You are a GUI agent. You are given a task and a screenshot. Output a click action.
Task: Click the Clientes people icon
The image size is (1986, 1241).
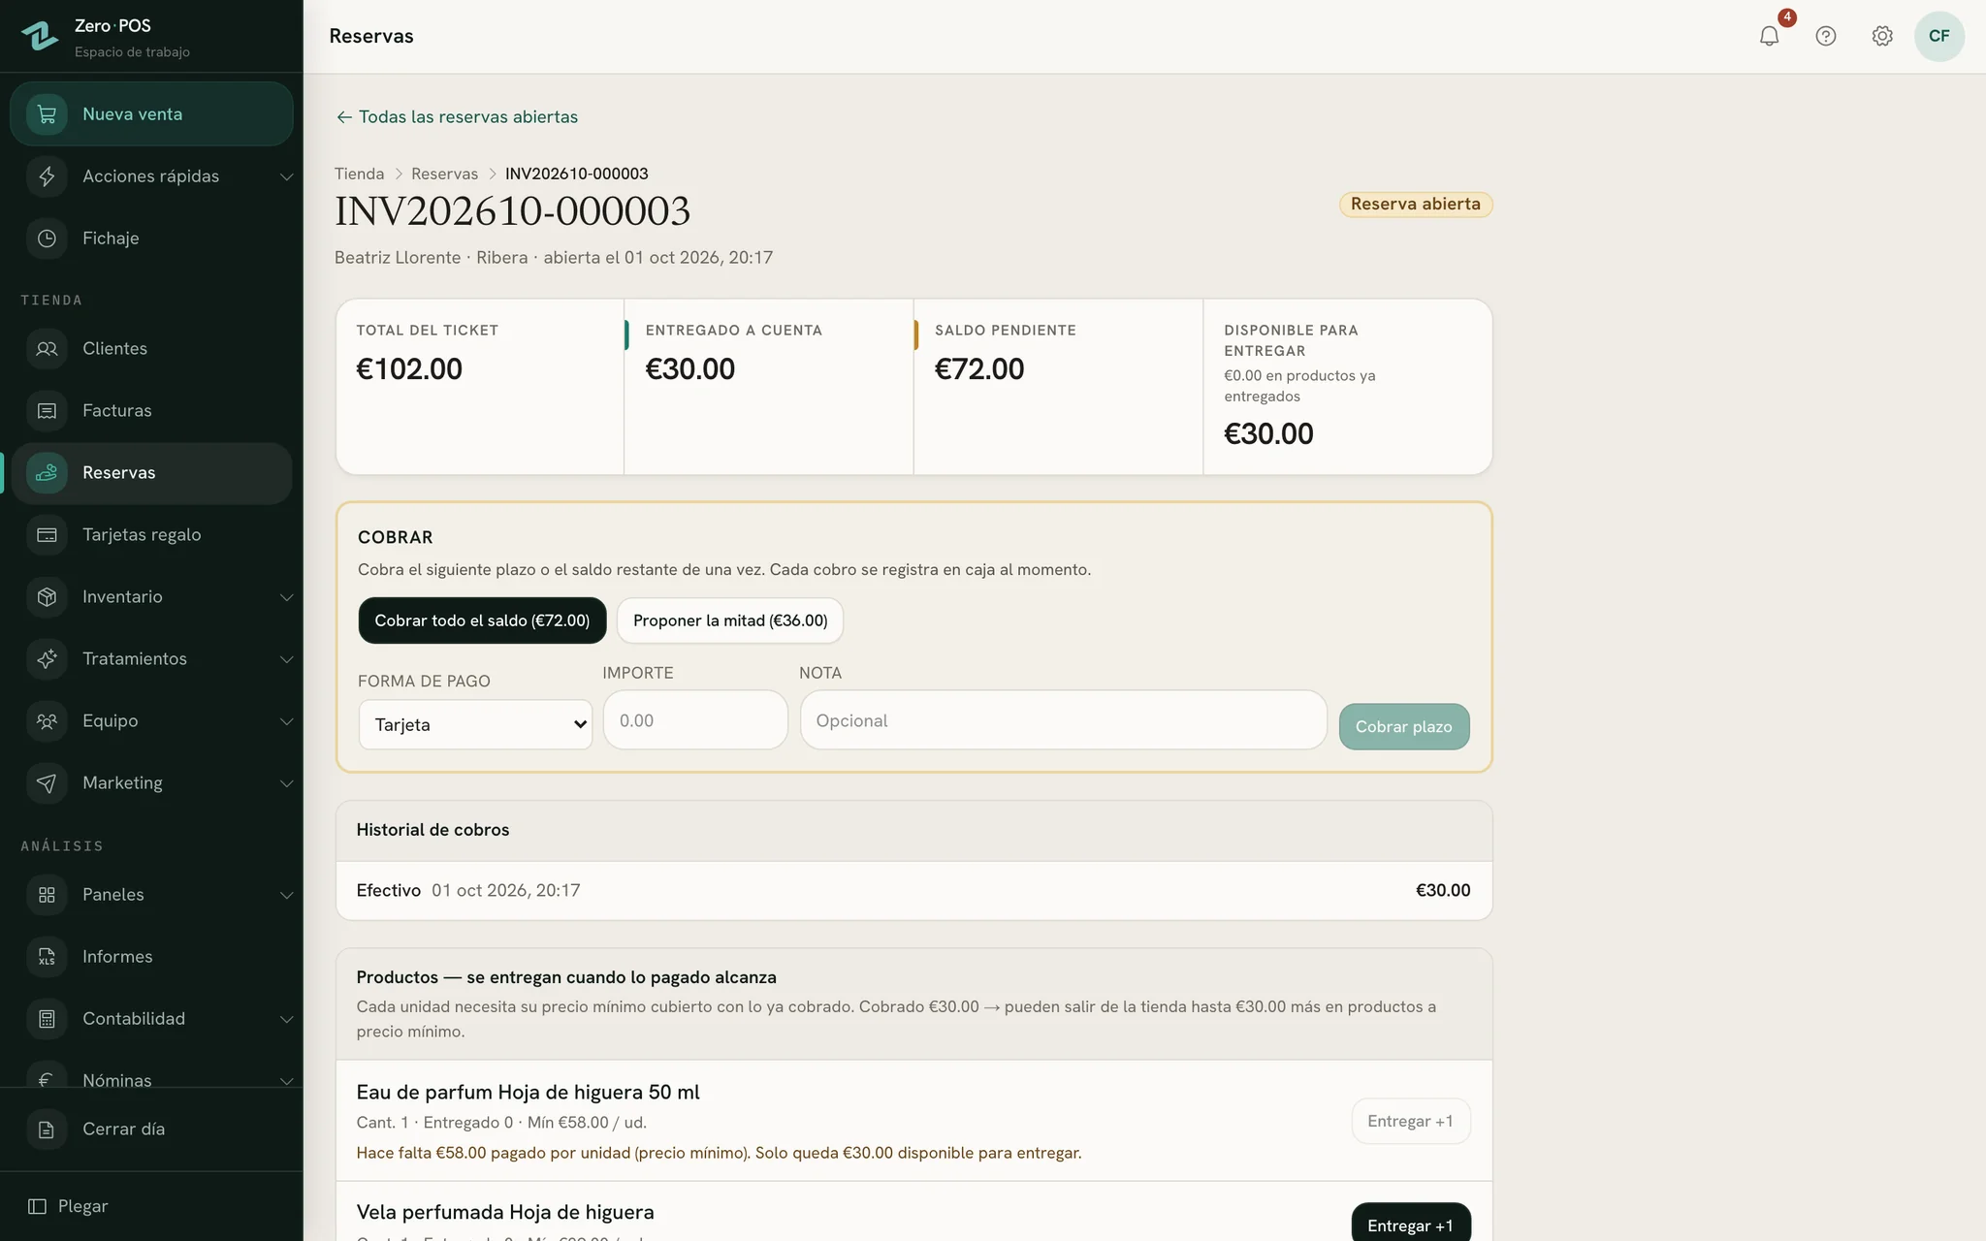click(47, 349)
